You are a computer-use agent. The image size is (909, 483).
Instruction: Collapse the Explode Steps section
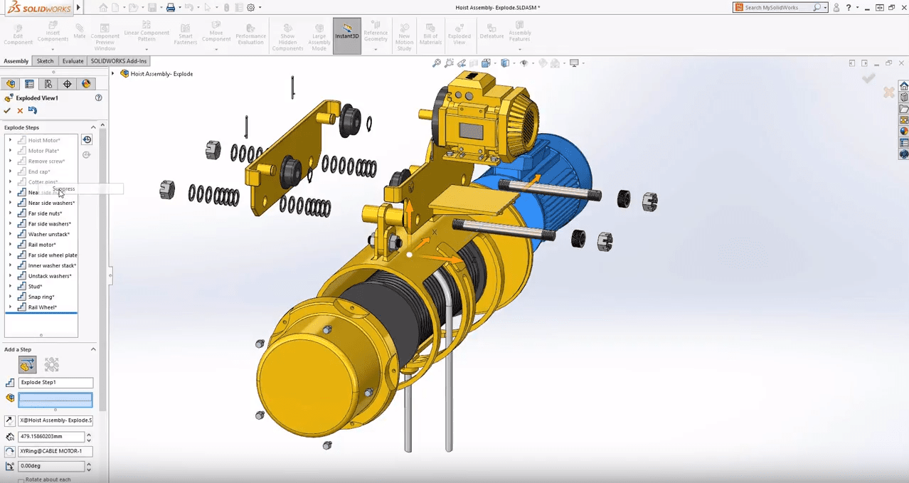tap(93, 127)
